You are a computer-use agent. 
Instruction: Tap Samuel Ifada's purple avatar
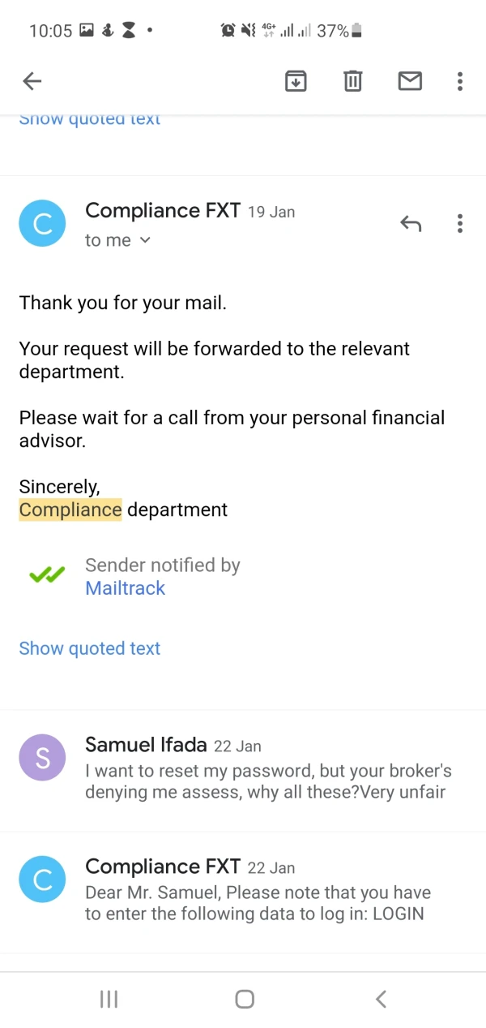click(42, 757)
